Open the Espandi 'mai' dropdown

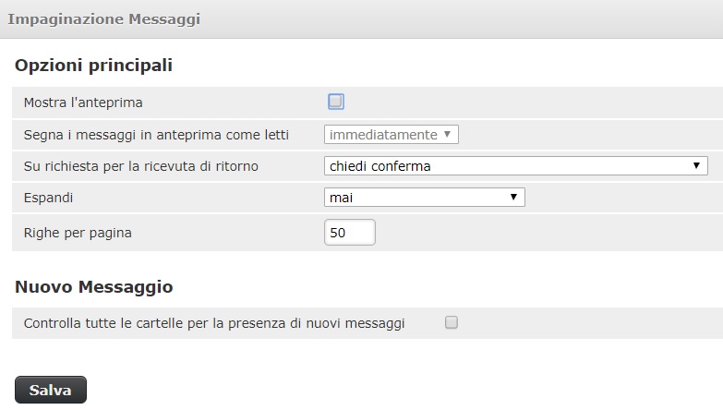pos(424,198)
